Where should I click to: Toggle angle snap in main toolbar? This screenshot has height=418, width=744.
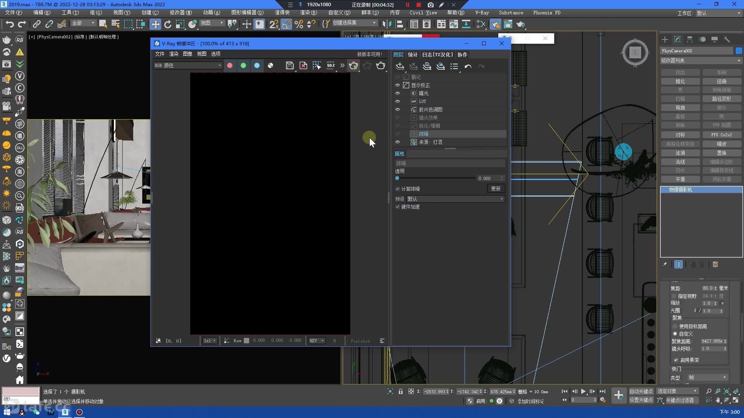286,24
